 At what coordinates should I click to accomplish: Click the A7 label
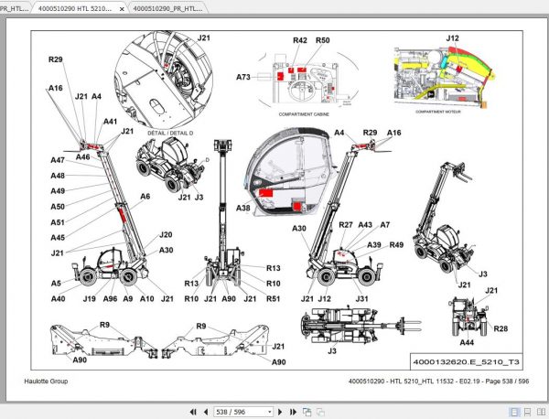pyautogui.click(x=385, y=225)
